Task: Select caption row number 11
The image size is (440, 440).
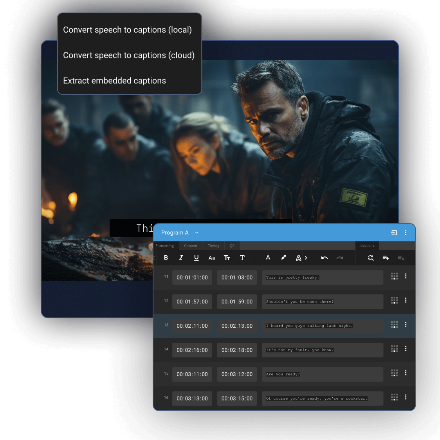Action: [x=166, y=277]
